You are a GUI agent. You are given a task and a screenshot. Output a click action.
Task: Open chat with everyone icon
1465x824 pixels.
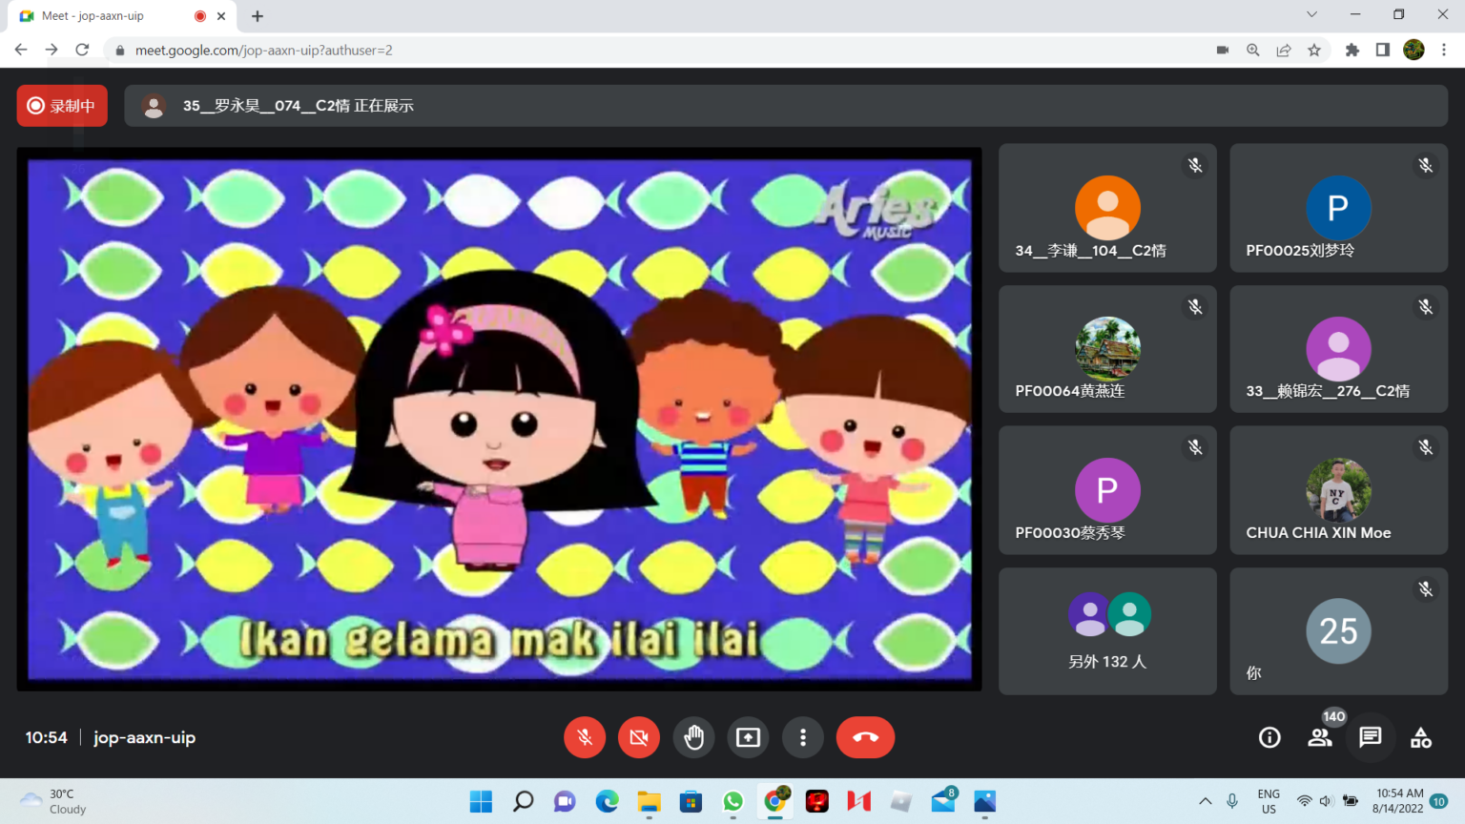click(x=1371, y=737)
